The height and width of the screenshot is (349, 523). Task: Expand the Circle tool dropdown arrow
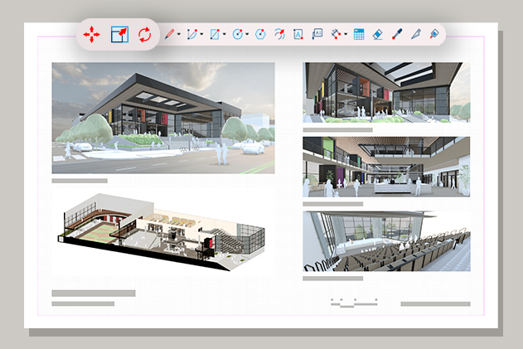247,34
